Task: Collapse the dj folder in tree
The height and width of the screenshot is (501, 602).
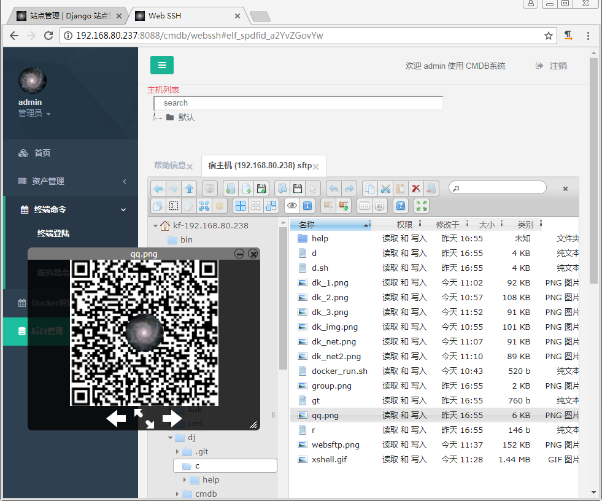Action: click(x=170, y=438)
